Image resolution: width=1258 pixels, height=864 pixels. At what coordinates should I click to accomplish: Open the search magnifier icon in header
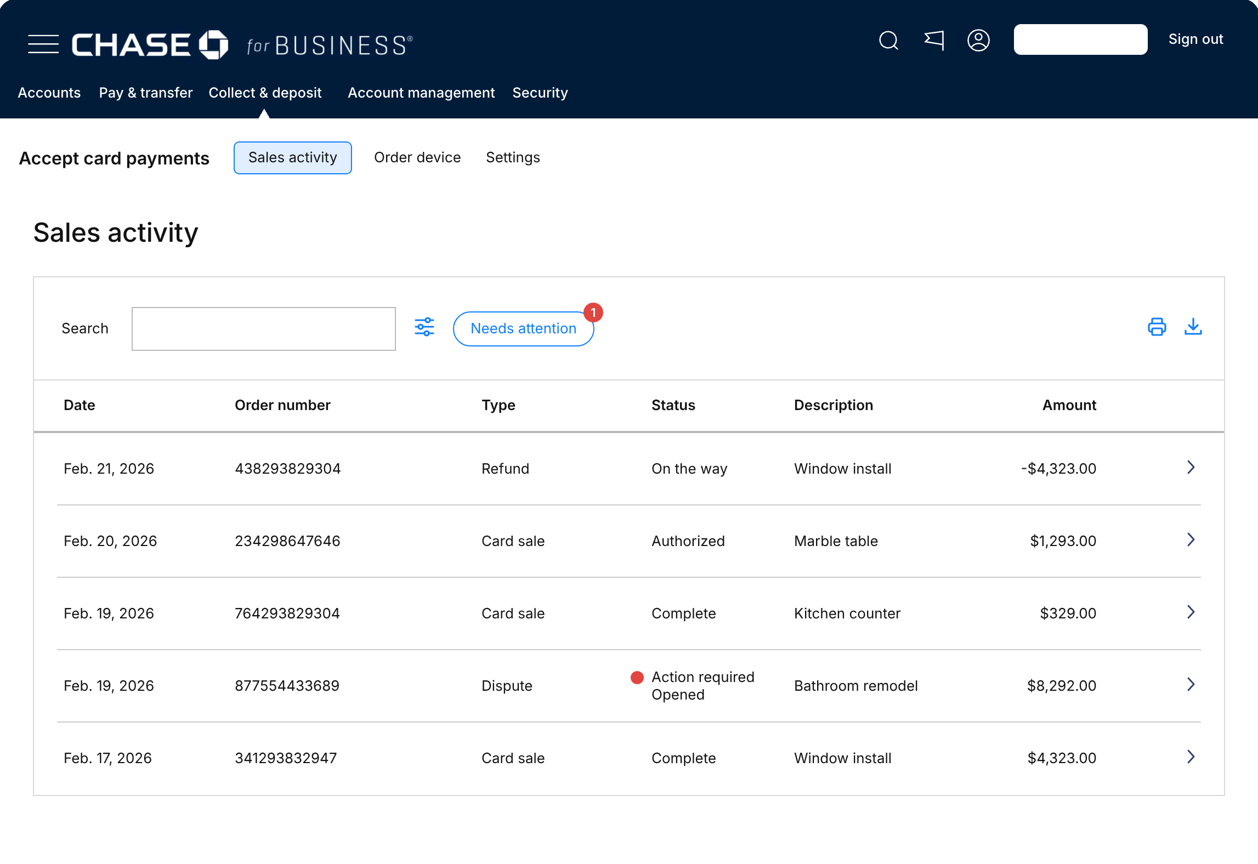pos(888,41)
